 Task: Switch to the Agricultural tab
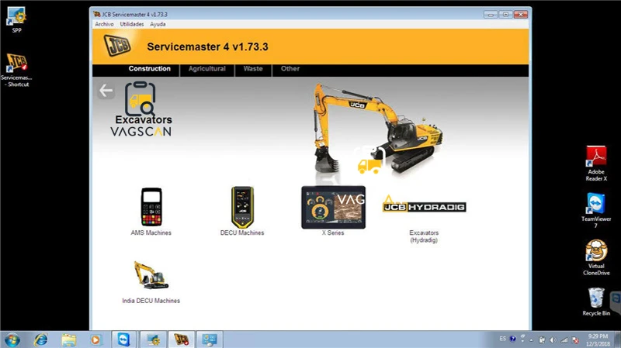tap(206, 69)
